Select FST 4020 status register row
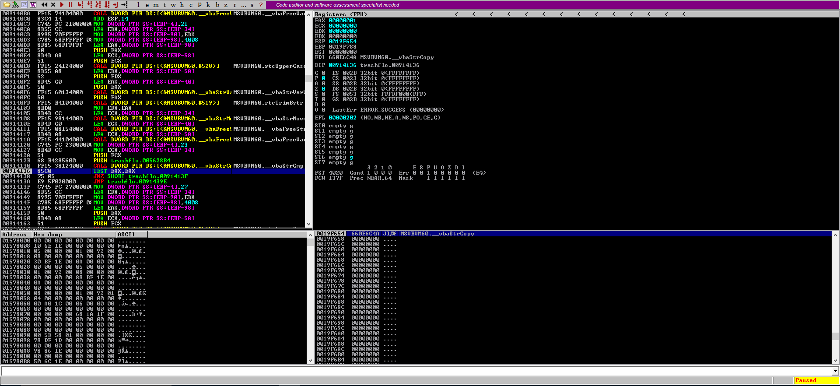 tap(400, 173)
